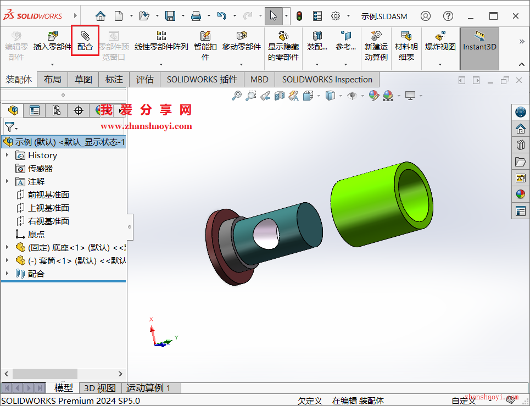Open the Options gear icon
The width and height of the screenshot is (530, 406).
336,16
